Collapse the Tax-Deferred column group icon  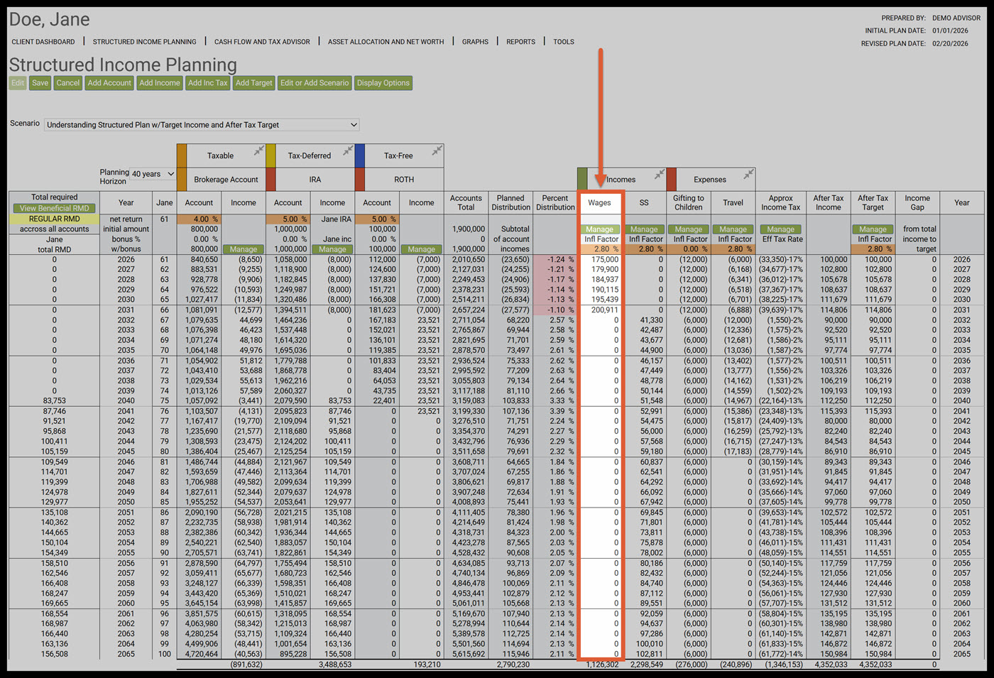pos(348,150)
